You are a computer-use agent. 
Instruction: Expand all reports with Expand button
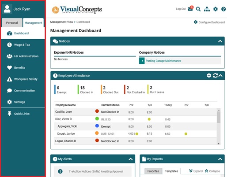(196, 171)
